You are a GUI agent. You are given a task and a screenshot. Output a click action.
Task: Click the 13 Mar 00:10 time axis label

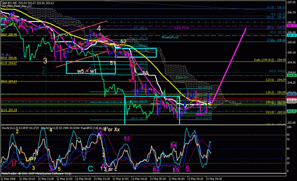tap(83, 179)
